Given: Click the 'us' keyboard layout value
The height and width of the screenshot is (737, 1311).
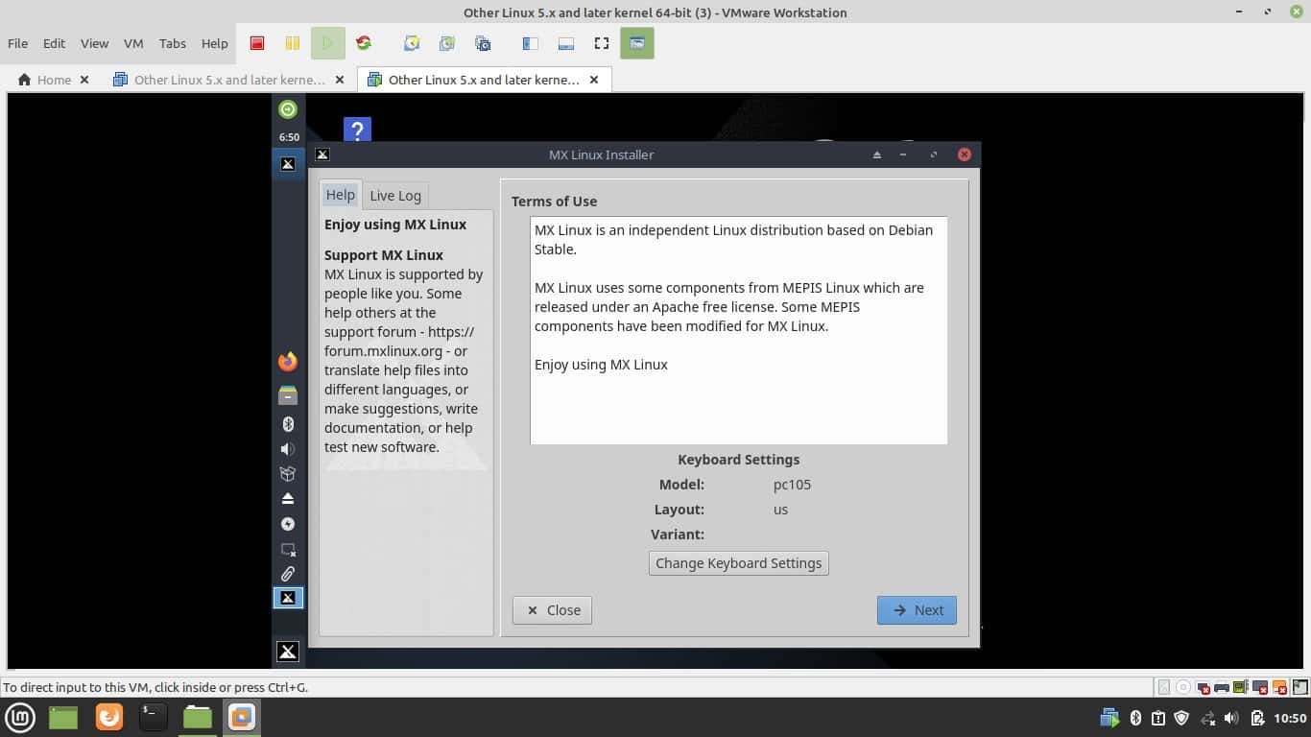Looking at the screenshot, I should [x=780, y=510].
